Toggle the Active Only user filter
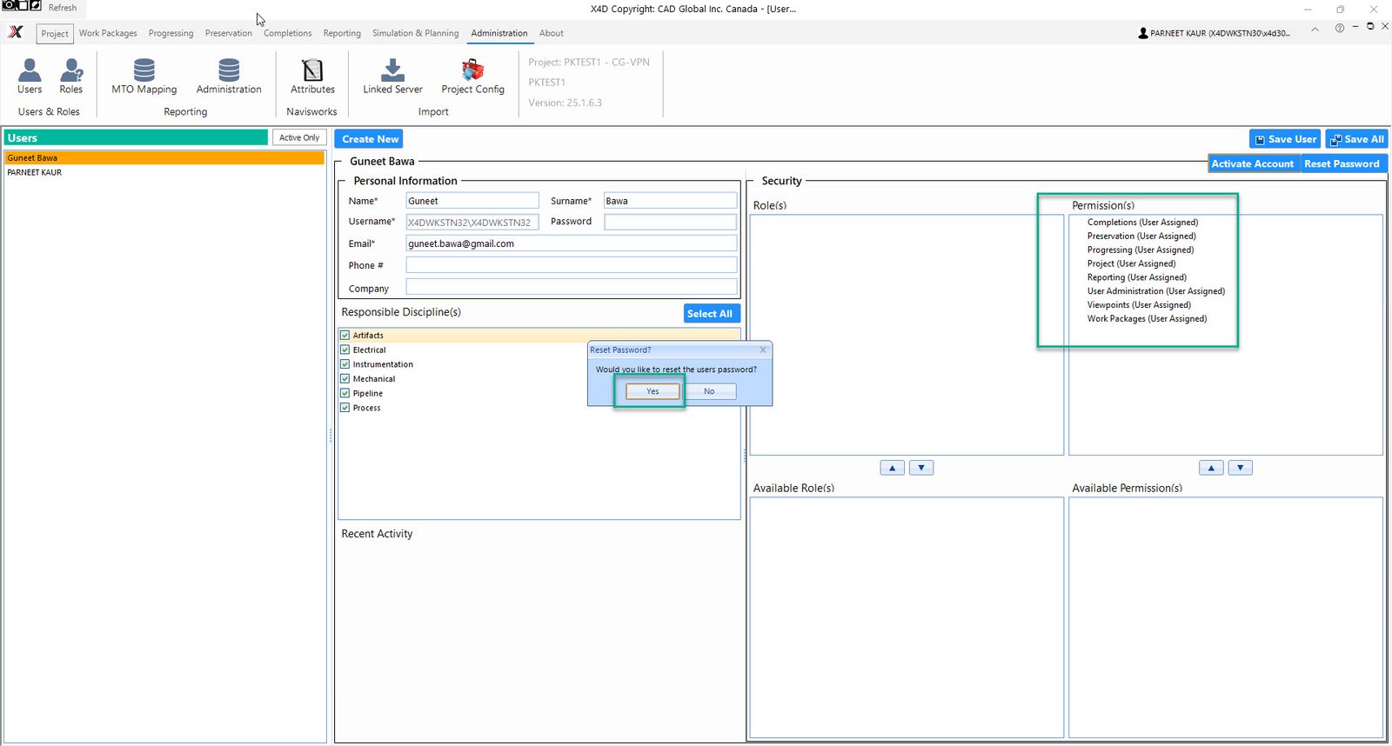 (x=299, y=137)
